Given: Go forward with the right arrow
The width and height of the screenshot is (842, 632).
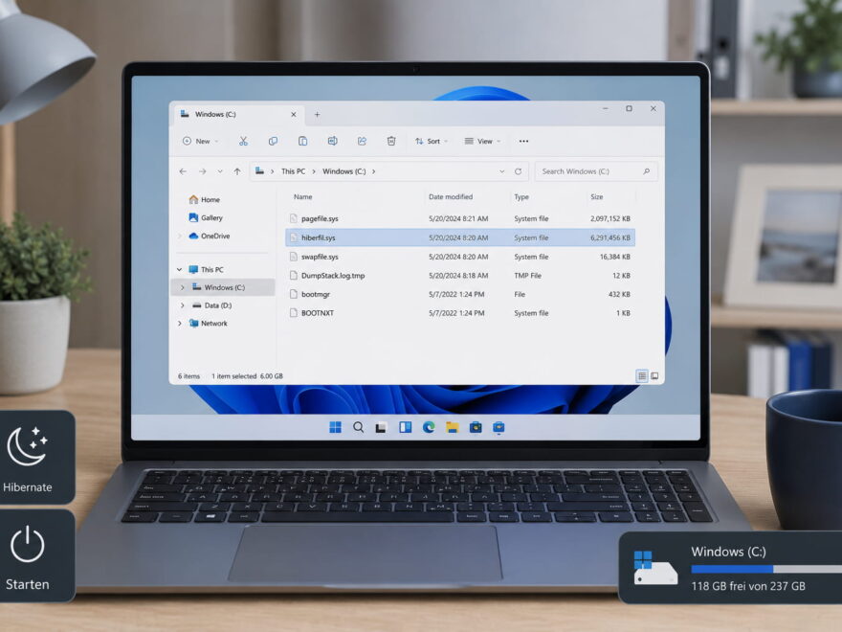Looking at the screenshot, I should click(x=203, y=171).
